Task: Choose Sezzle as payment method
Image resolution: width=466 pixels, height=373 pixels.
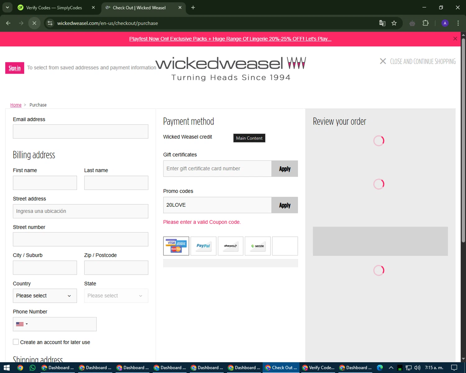Action: coord(258,246)
